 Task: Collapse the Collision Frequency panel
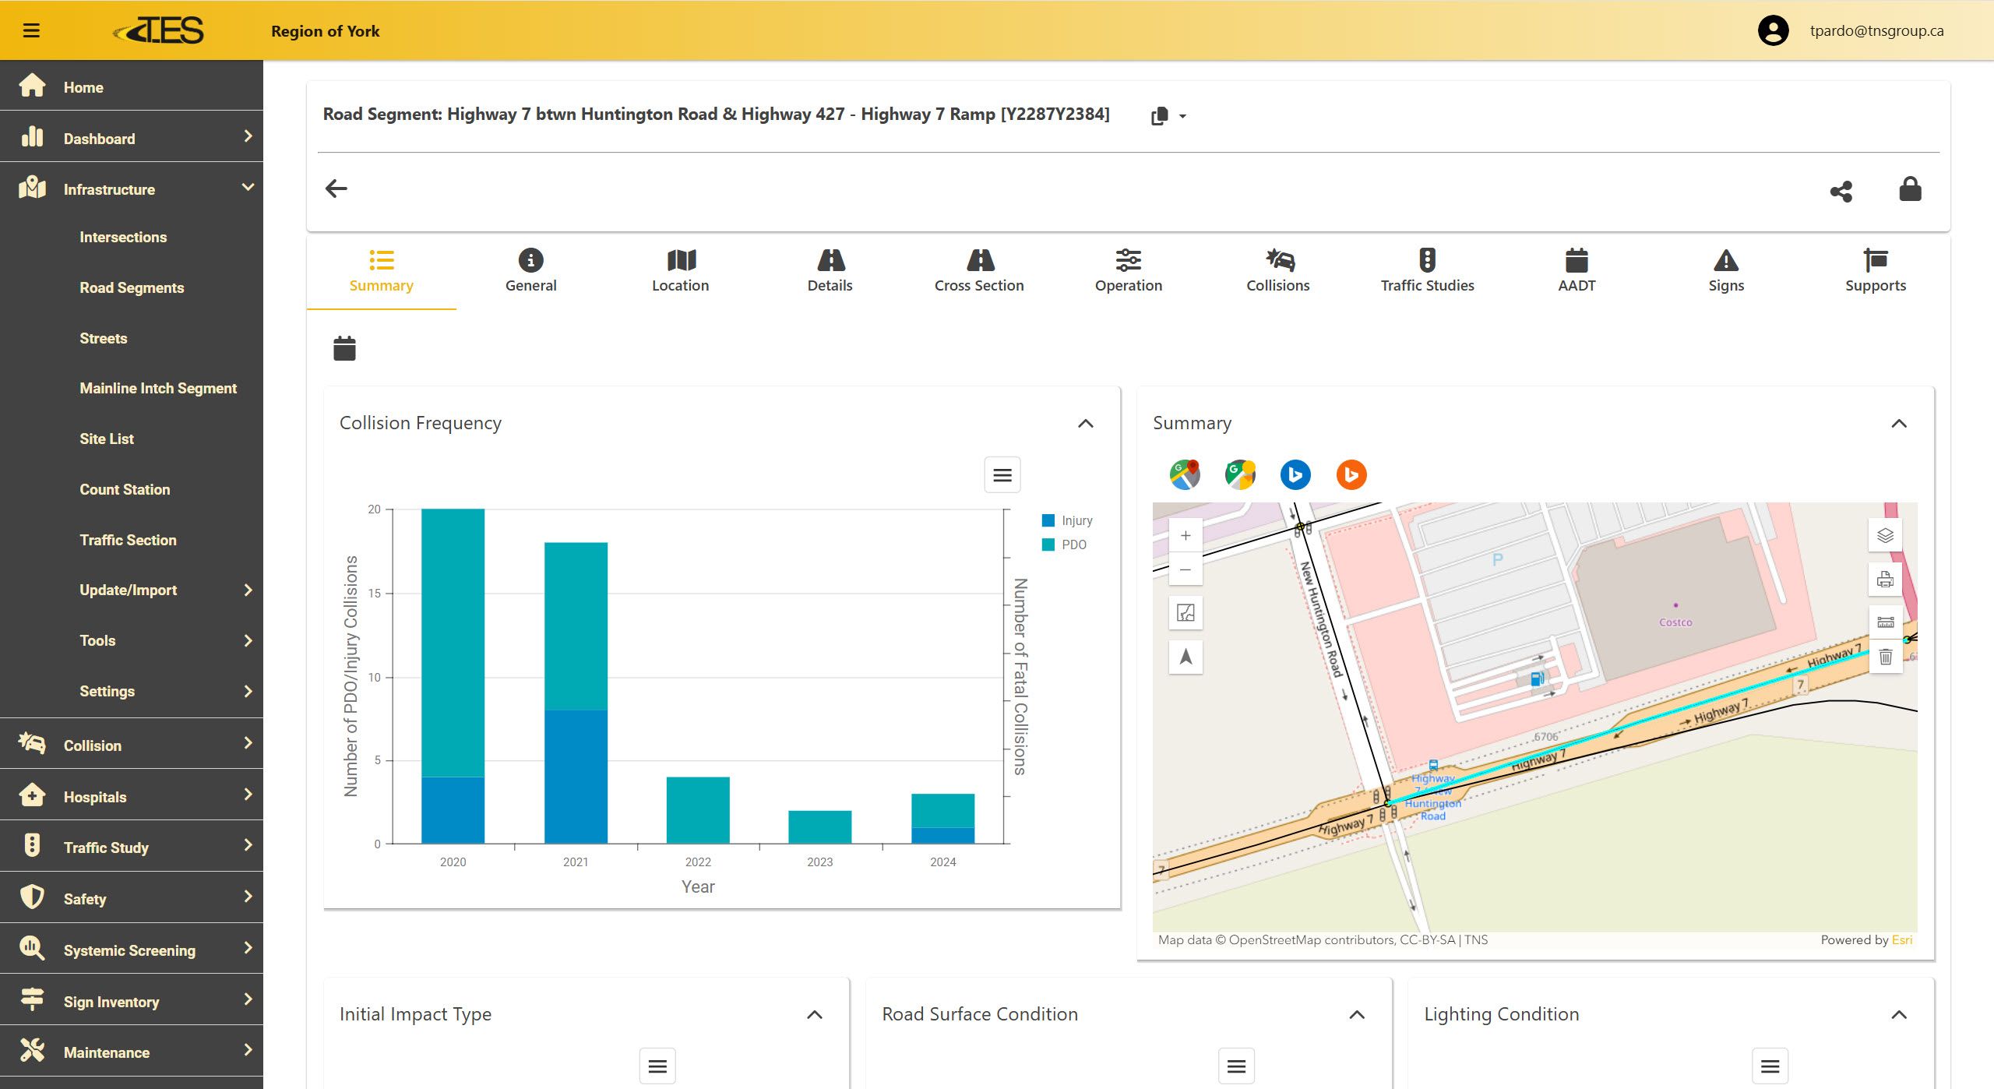click(1085, 423)
